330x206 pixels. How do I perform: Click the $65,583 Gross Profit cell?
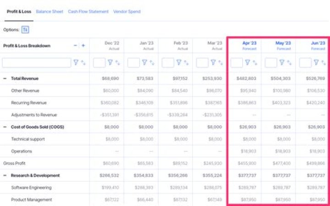click(145, 163)
